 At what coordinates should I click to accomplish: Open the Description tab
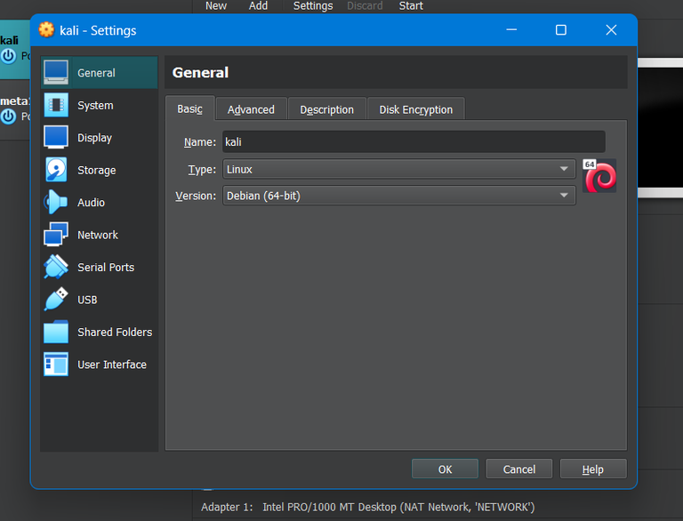[326, 109]
